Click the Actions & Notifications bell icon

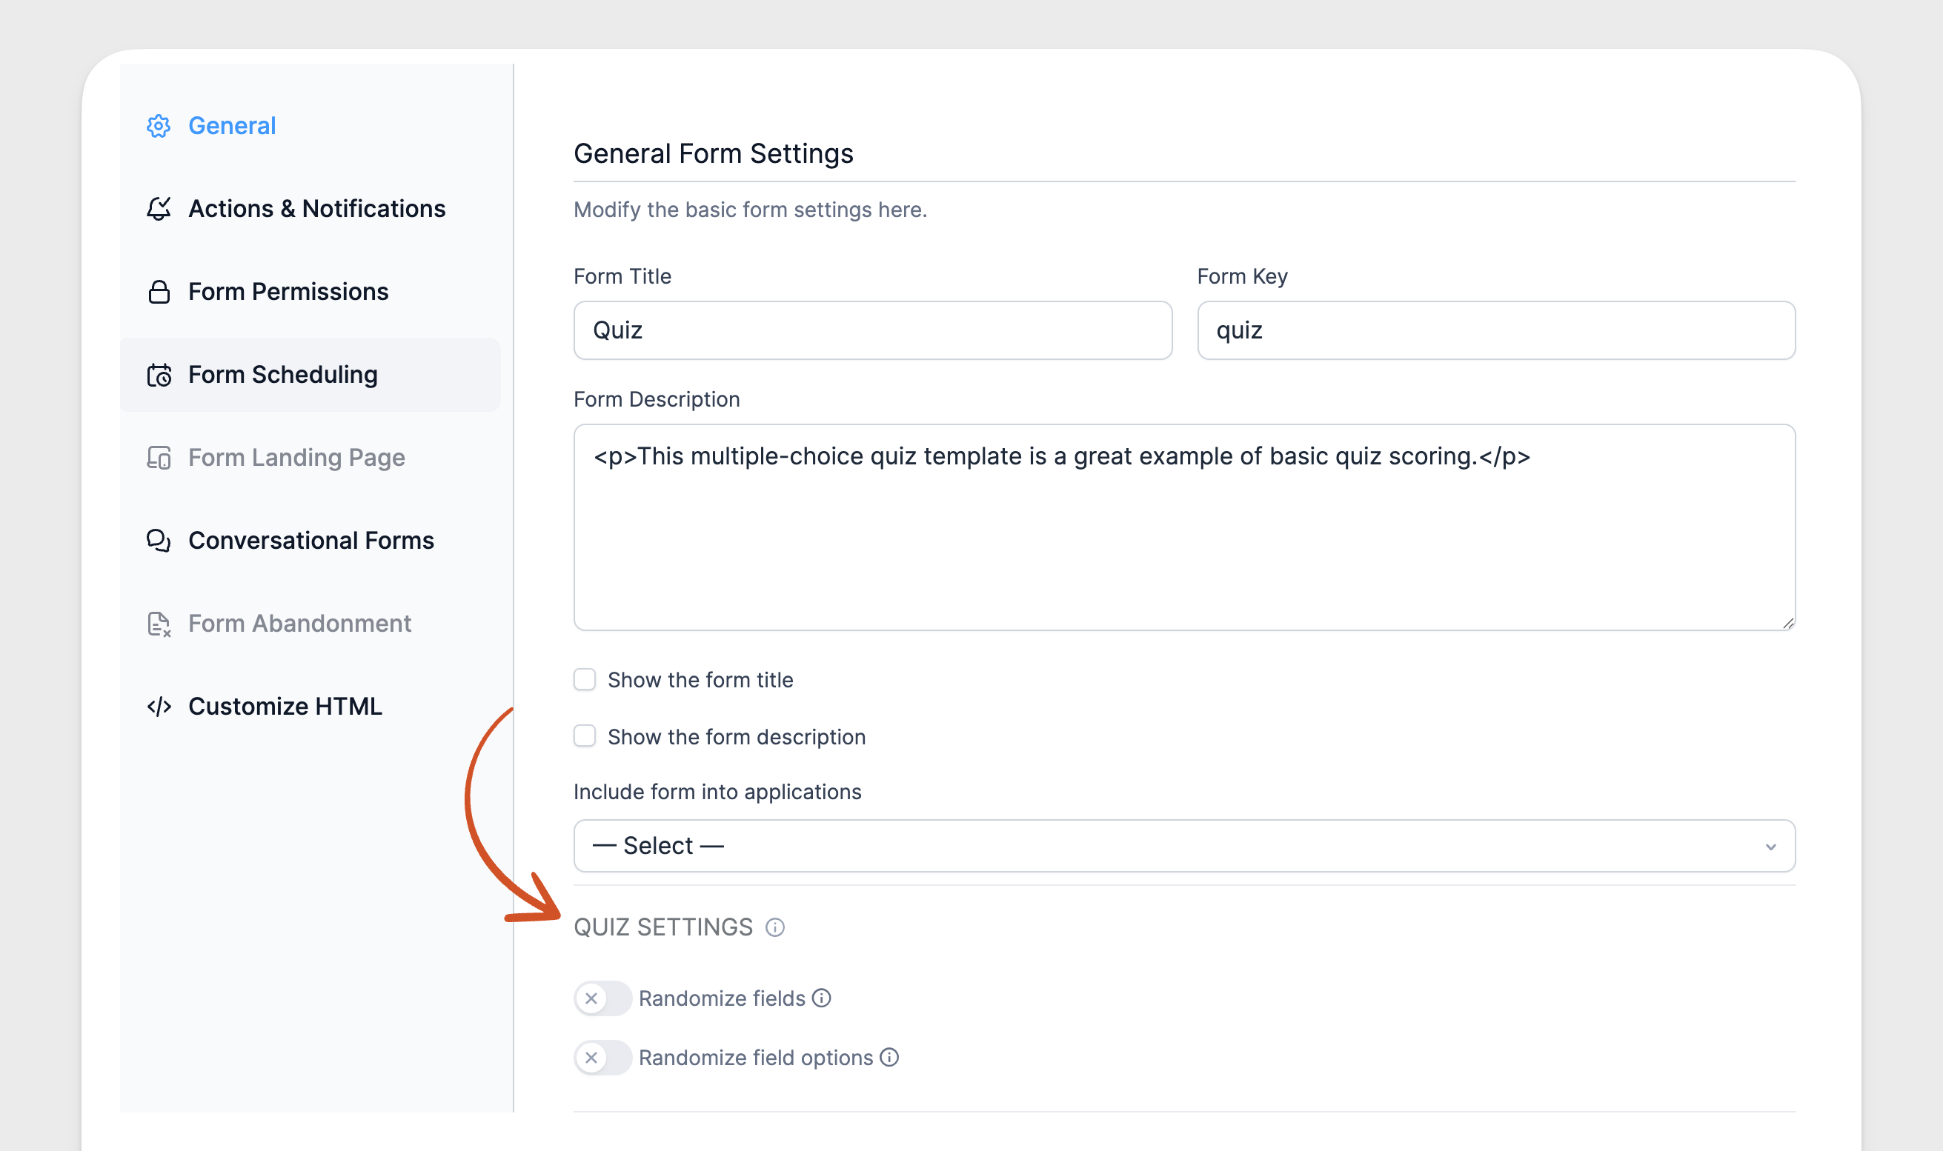coord(159,209)
